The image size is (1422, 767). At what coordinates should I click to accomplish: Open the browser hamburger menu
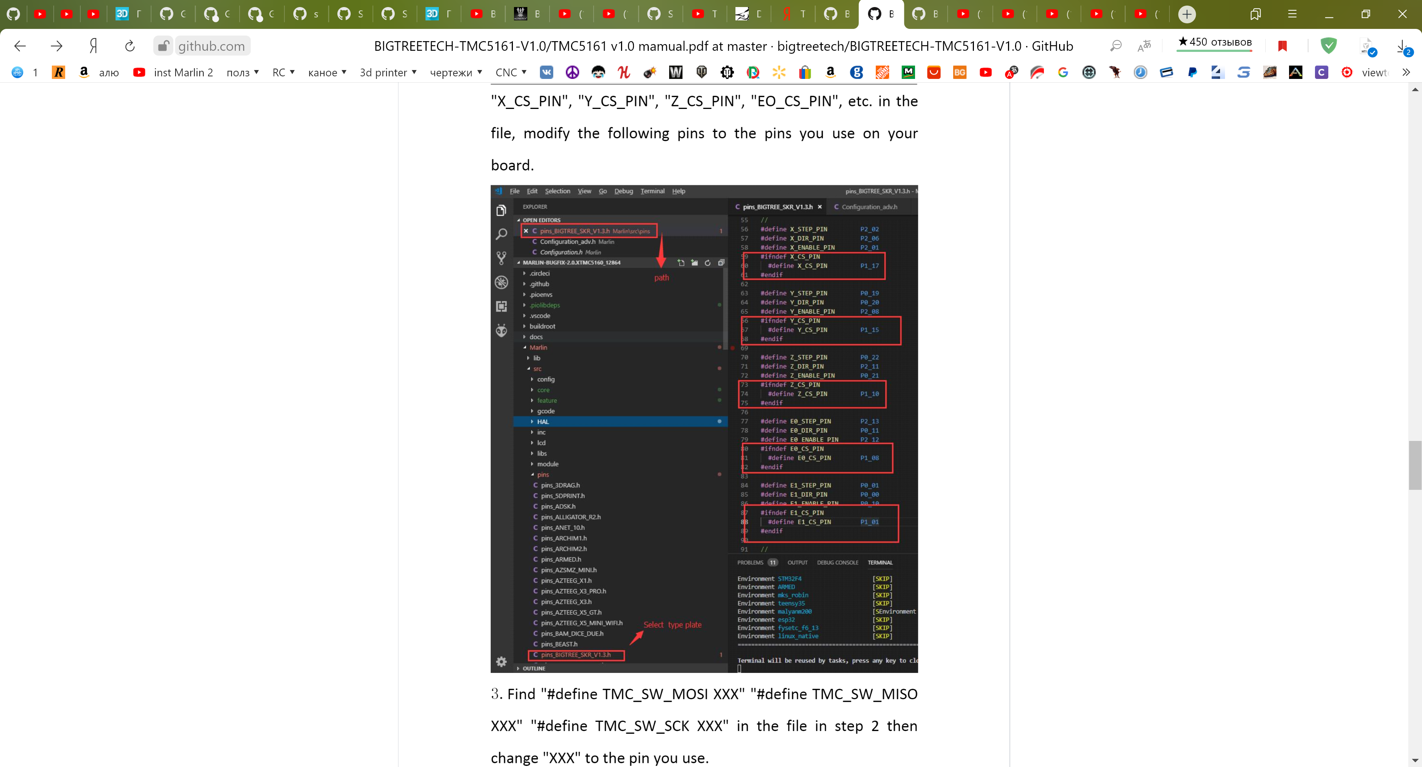pyautogui.click(x=1292, y=14)
